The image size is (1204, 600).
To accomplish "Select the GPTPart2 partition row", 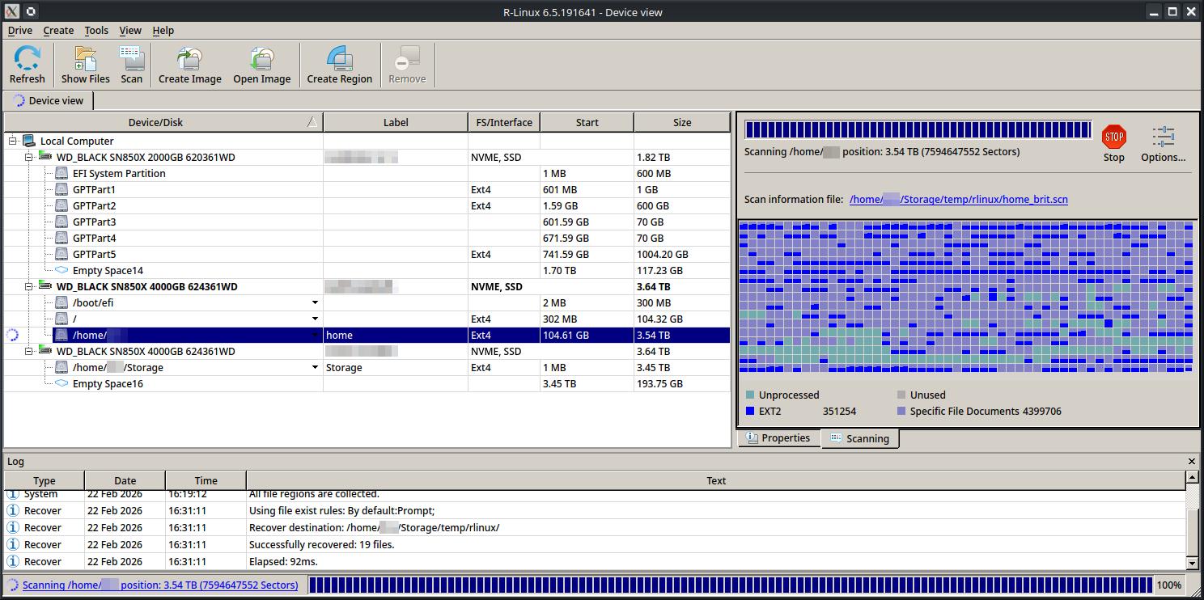I will pos(367,205).
